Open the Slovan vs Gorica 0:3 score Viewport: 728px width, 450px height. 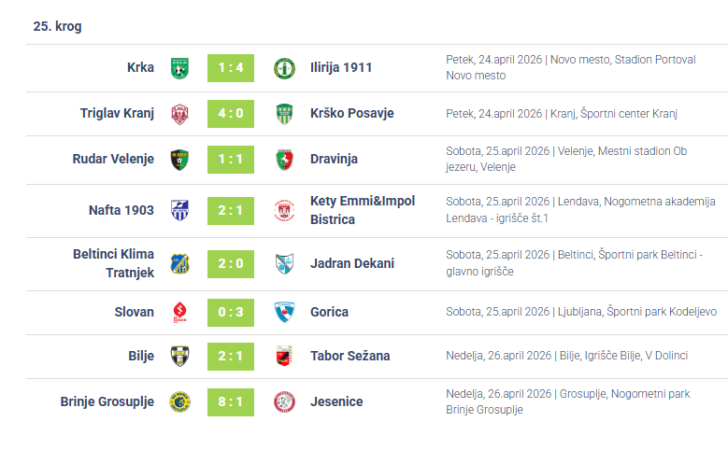(x=231, y=312)
